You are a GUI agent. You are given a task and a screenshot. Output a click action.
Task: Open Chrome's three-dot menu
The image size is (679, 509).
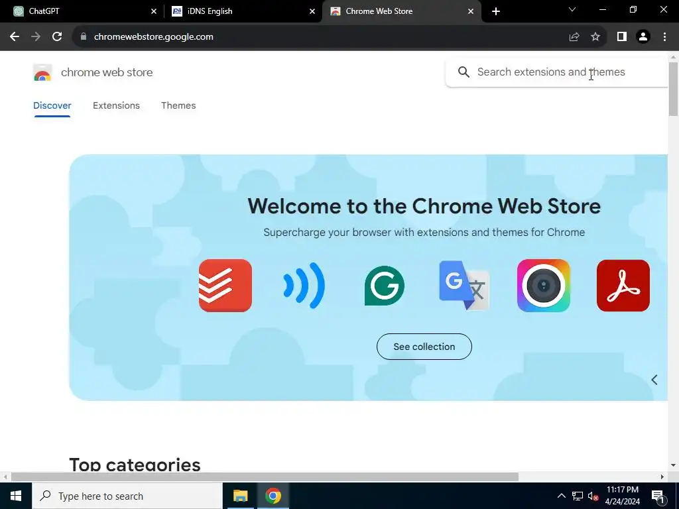coord(664,37)
